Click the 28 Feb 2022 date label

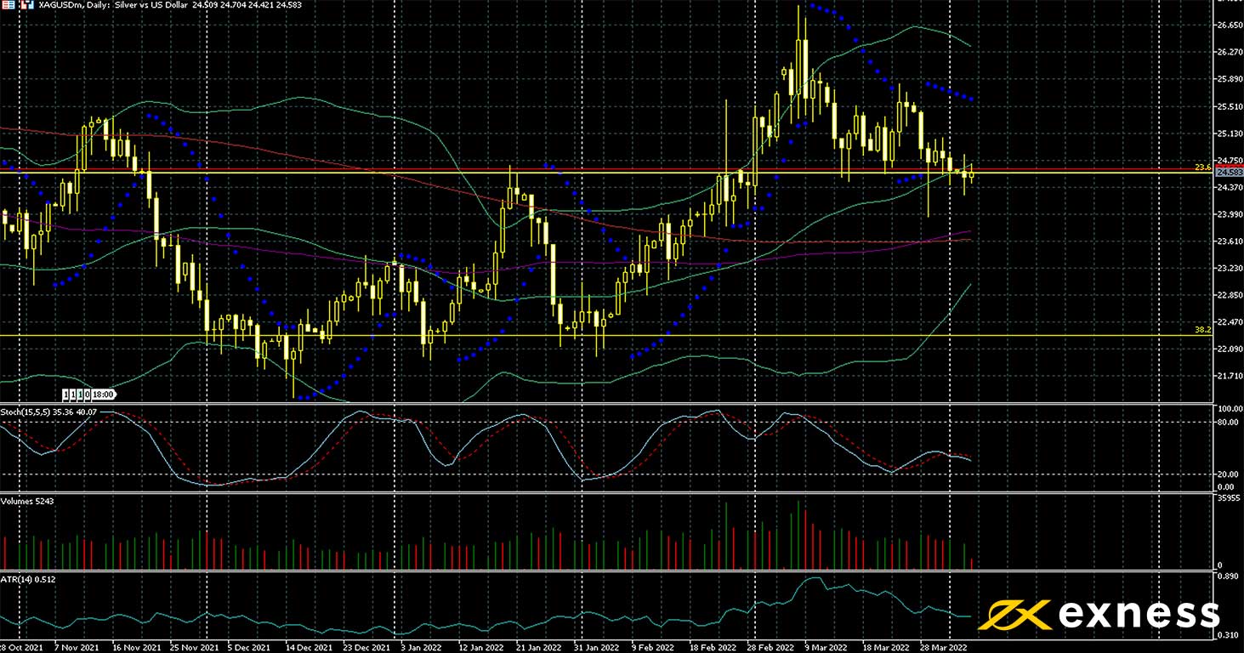(x=771, y=647)
